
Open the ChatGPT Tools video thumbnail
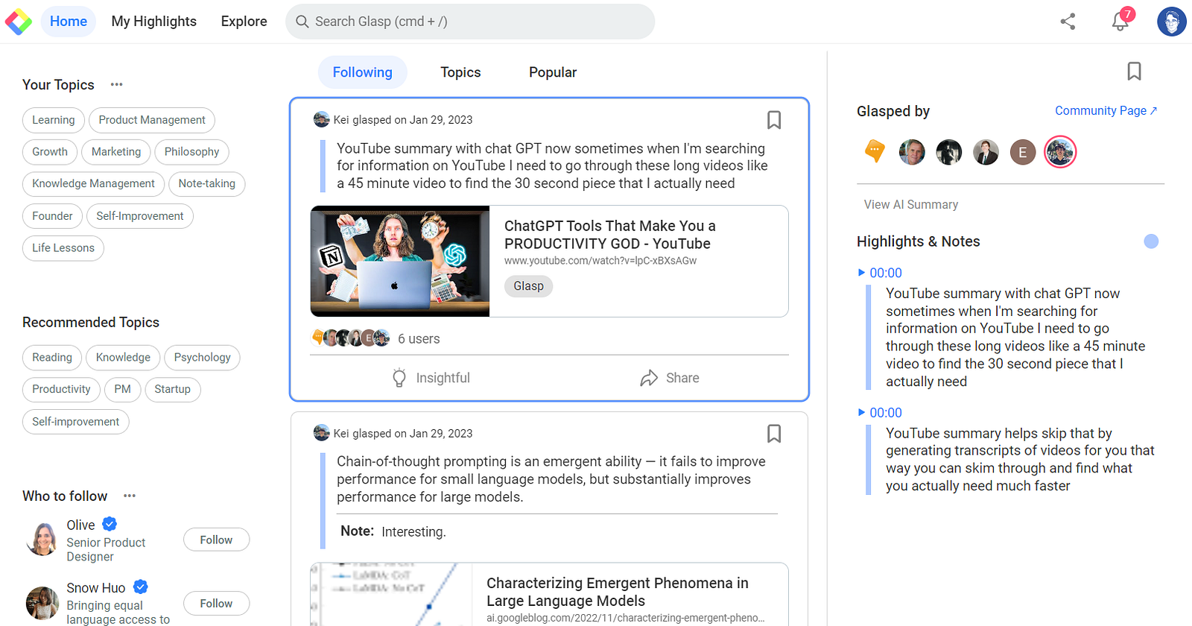click(x=400, y=261)
